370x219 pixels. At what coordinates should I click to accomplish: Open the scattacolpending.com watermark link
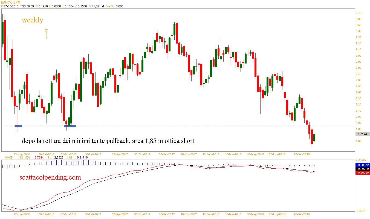[x=50, y=177]
